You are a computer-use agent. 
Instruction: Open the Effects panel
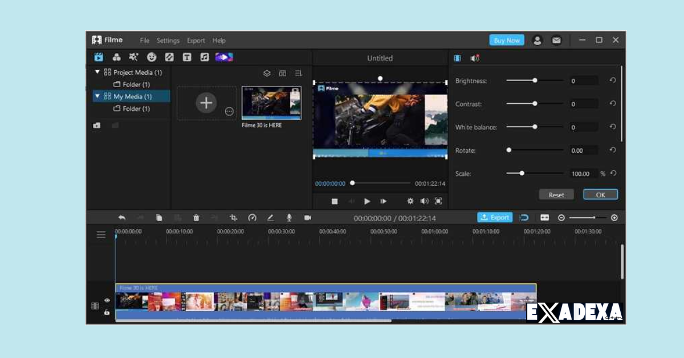(132, 56)
